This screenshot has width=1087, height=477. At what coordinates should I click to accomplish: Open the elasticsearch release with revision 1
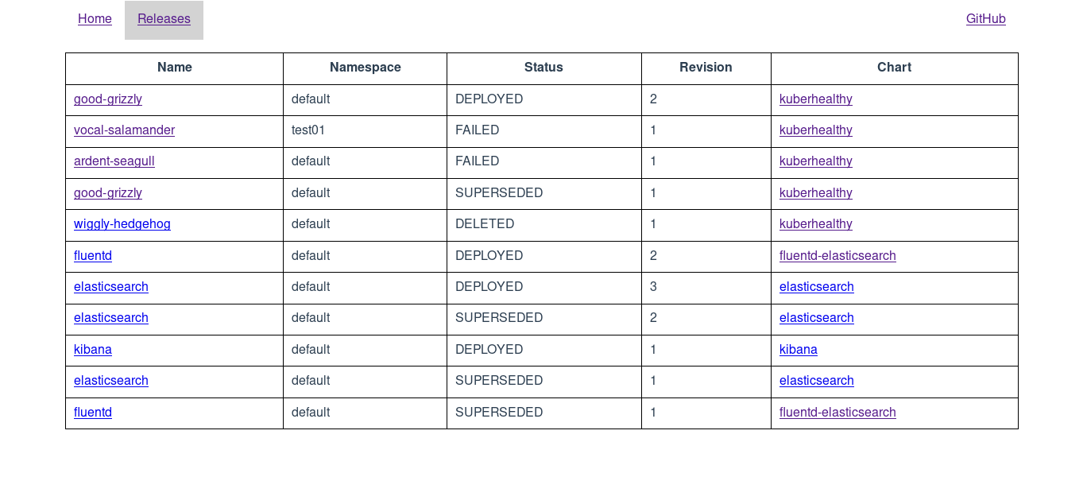point(110,380)
